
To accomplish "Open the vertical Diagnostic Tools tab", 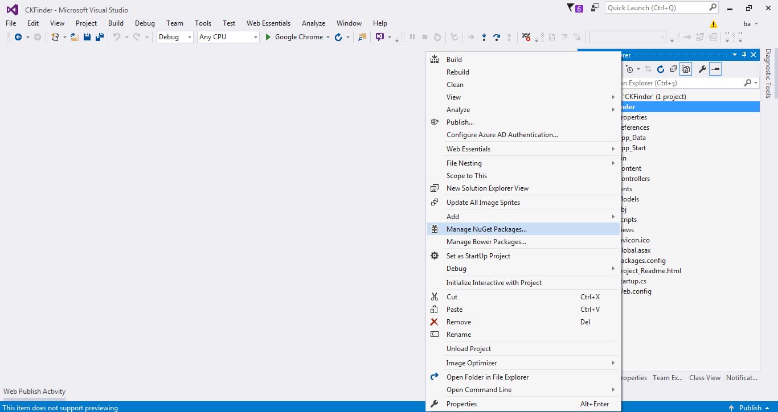I will tap(768, 73).
